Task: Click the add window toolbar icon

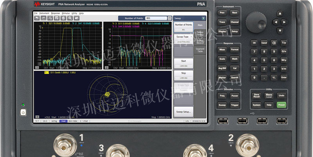Action: click(57, 18)
